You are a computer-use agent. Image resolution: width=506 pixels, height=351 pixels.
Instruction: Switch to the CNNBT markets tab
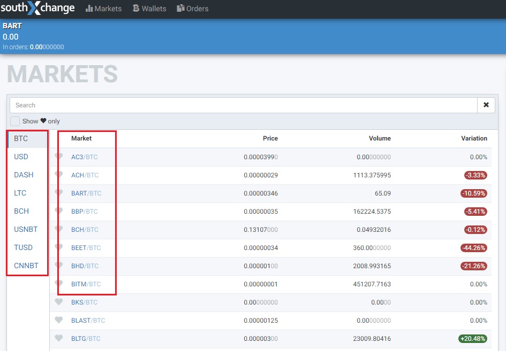[26, 266]
